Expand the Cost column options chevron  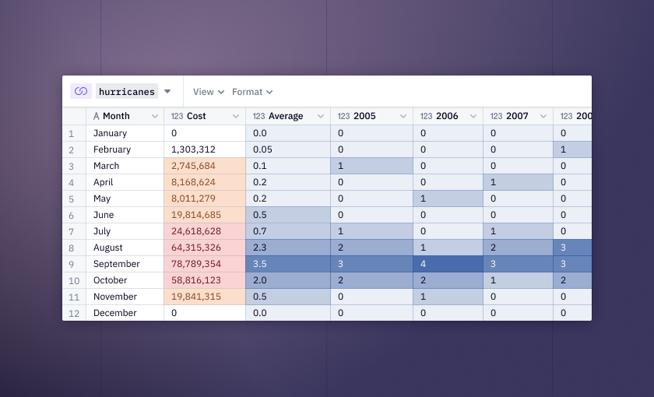pos(236,116)
